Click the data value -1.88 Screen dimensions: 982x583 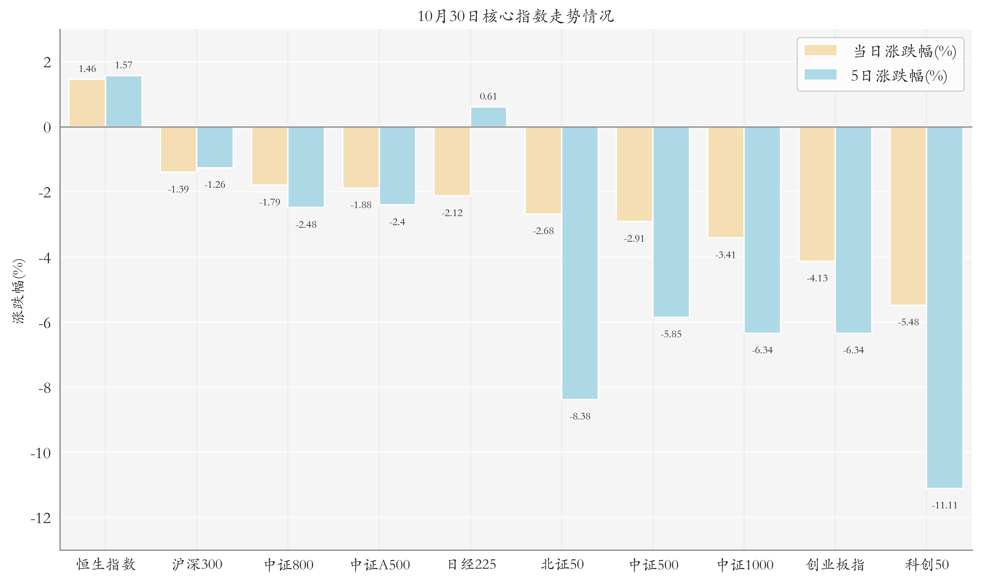pos(361,205)
